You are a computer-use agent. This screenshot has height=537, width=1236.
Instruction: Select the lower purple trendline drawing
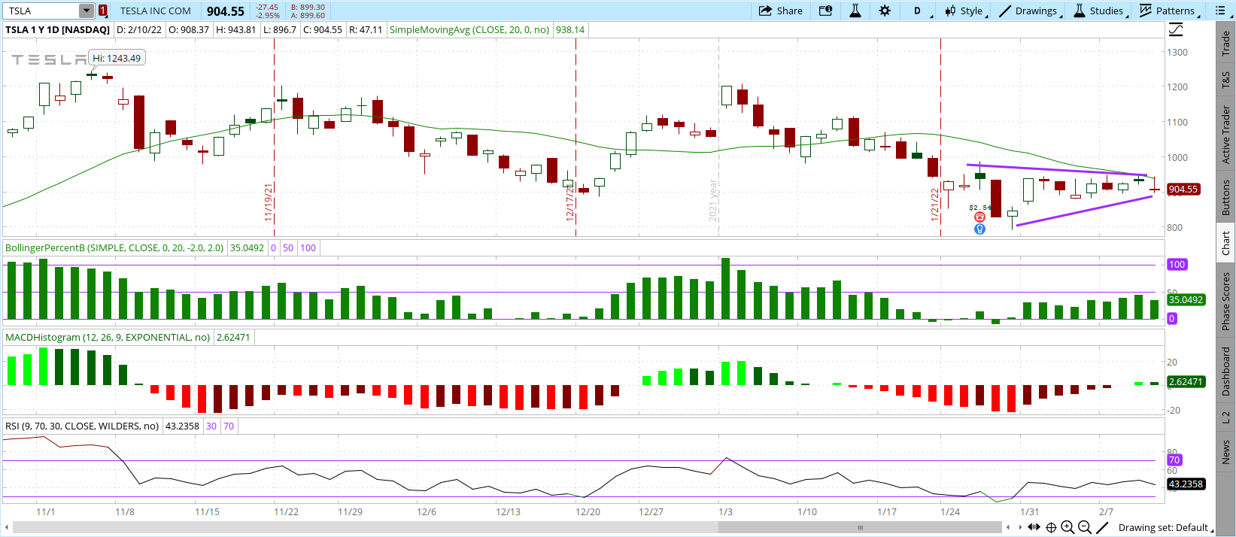1084,211
